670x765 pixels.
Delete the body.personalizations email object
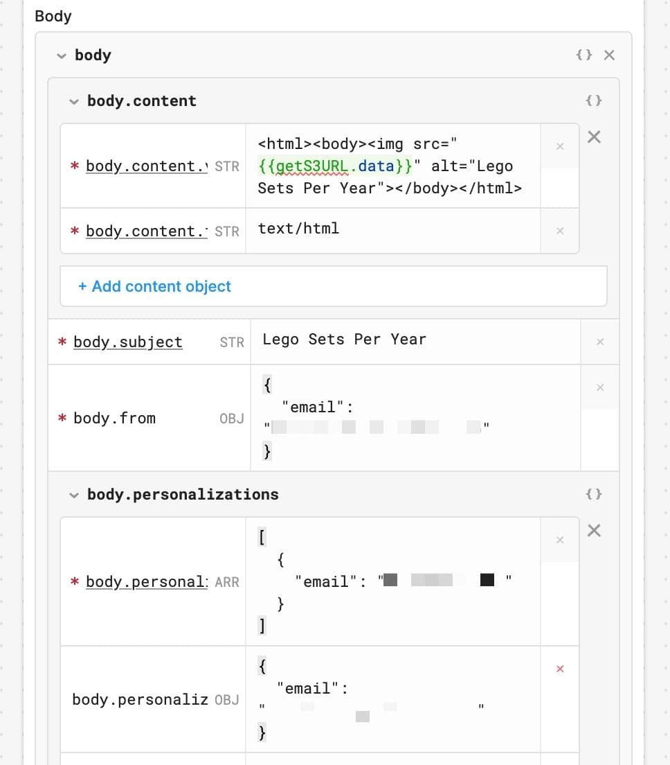pyautogui.click(x=559, y=668)
